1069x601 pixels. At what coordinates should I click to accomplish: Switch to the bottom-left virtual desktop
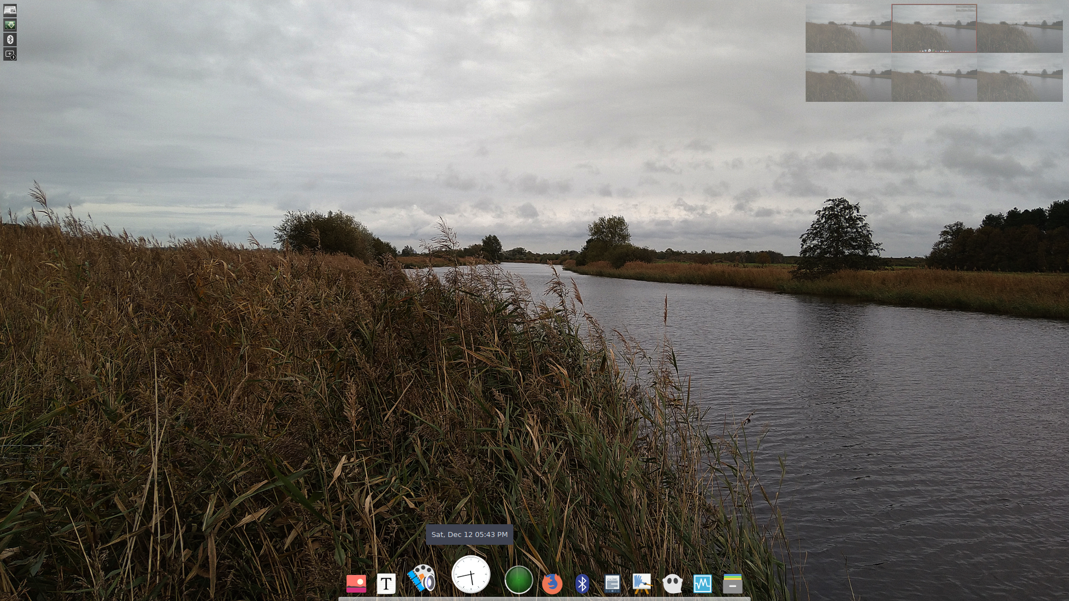coord(847,77)
